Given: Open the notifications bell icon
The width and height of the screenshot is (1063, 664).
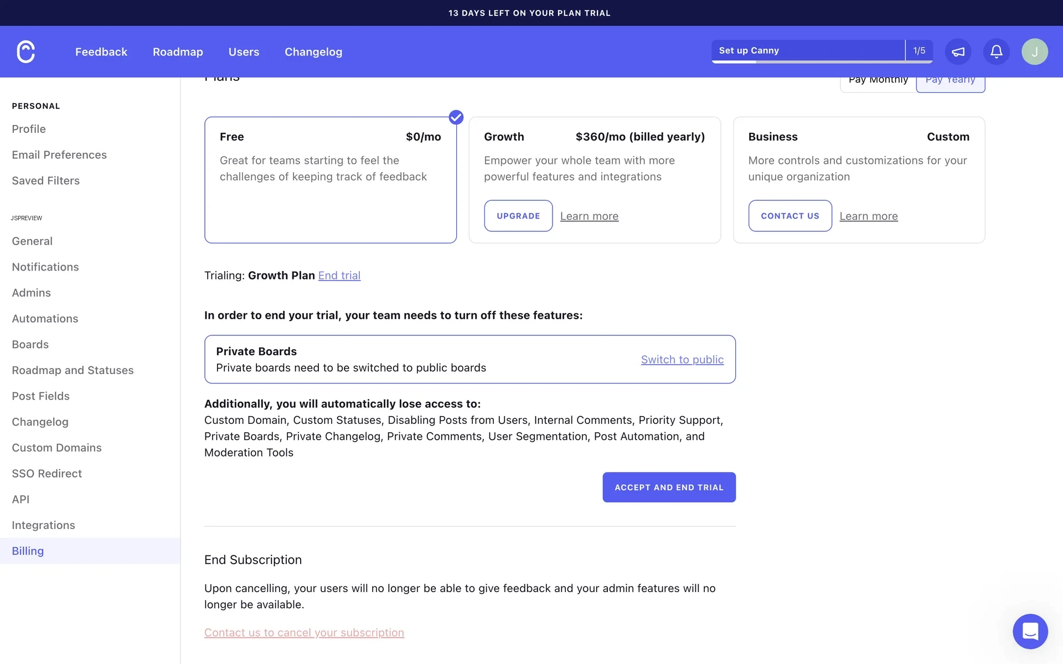Looking at the screenshot, I should [x=996, y=51].
